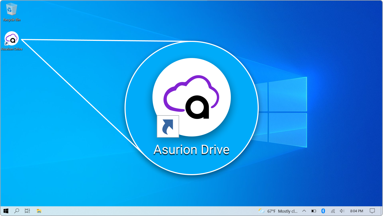Open the clock showing 8:04 PM

click(357, 211)
